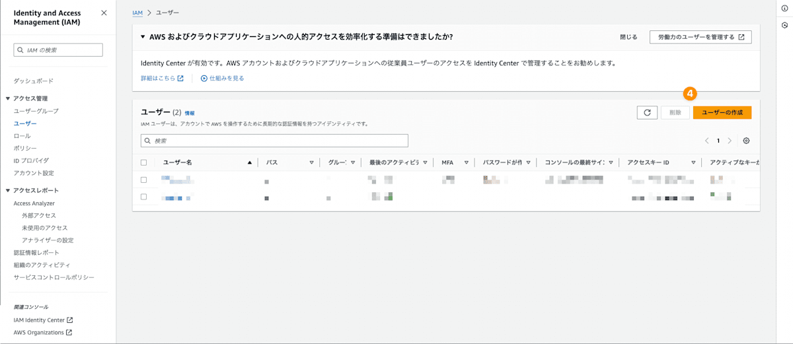Open サービスコントロールポリシー in sidebar
The image size is (793, 344).
(x=54, y=277)
